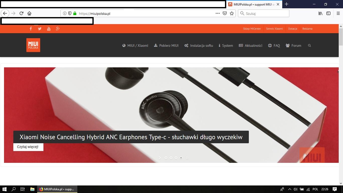
Task: Show hidden system tray icons
Action: tap(290, 189)
